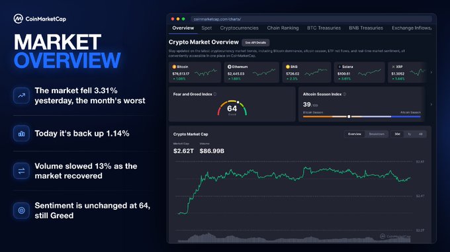The width and height of the screenshot is (450, 252).
Task: Click the Fear and Greed value 64
Action: pyautogui.click(x=232, y=108)
